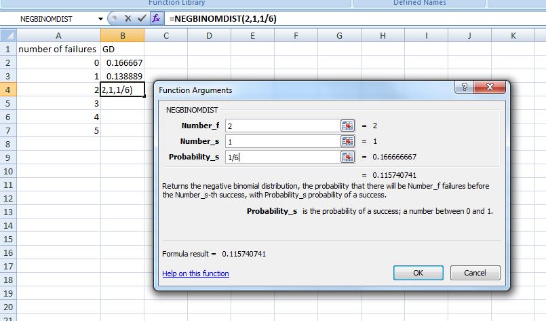Click Number_s range selector icon

(x=347, y=141)
